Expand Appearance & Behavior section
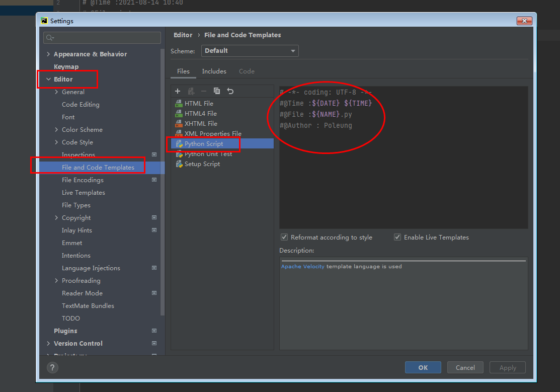This screenshot has height=392, width=560. (49, 54)
